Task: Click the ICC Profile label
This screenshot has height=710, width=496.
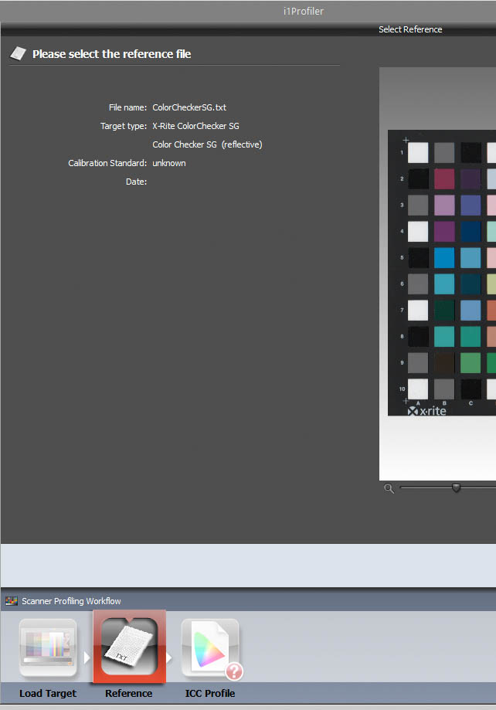Action: coord(209,693)
